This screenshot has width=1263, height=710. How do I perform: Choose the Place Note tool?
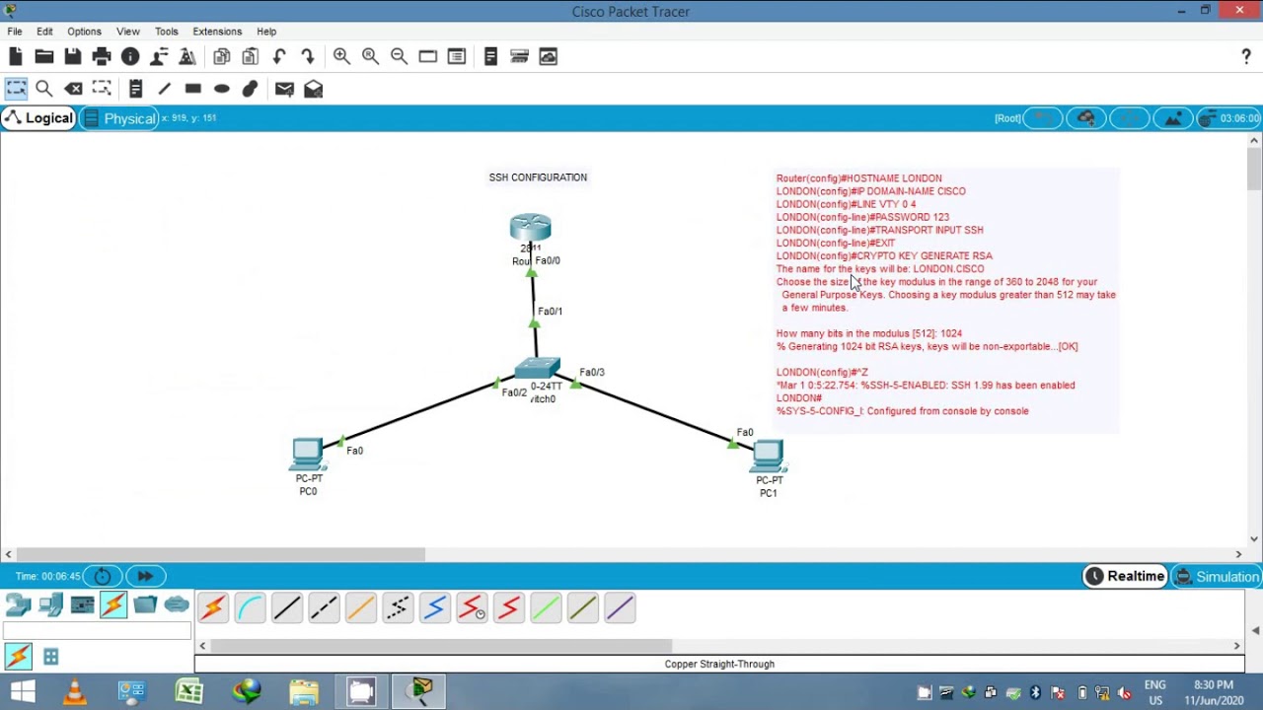(x=136, y=89)
